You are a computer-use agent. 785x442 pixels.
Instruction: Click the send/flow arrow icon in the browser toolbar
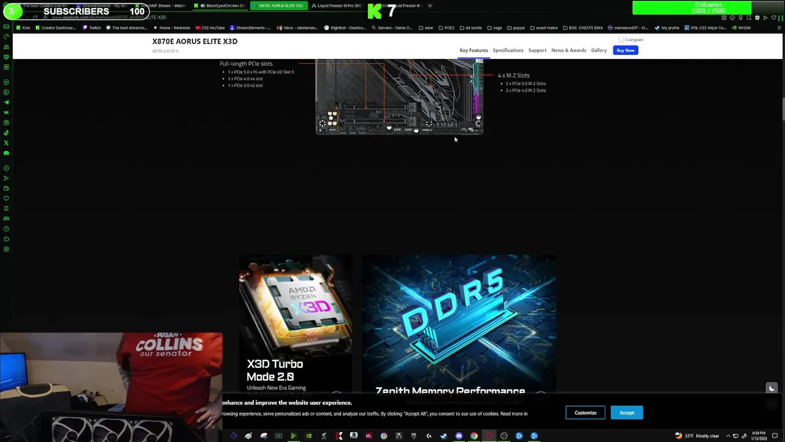pyautogui.click(x=765, y=18)
